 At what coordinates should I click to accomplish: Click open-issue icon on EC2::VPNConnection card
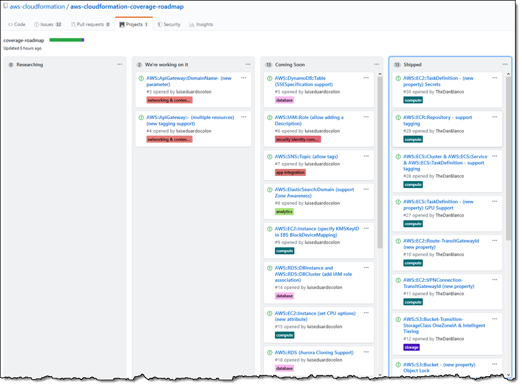[398, 280]
